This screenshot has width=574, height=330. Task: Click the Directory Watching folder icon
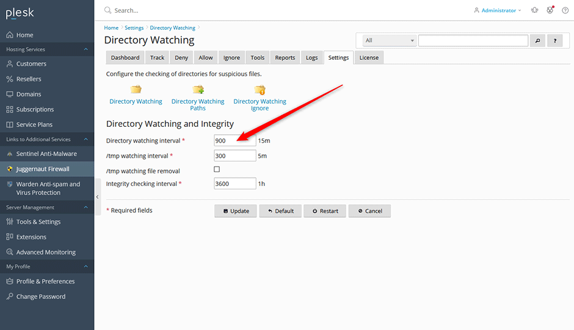(136, 90)
